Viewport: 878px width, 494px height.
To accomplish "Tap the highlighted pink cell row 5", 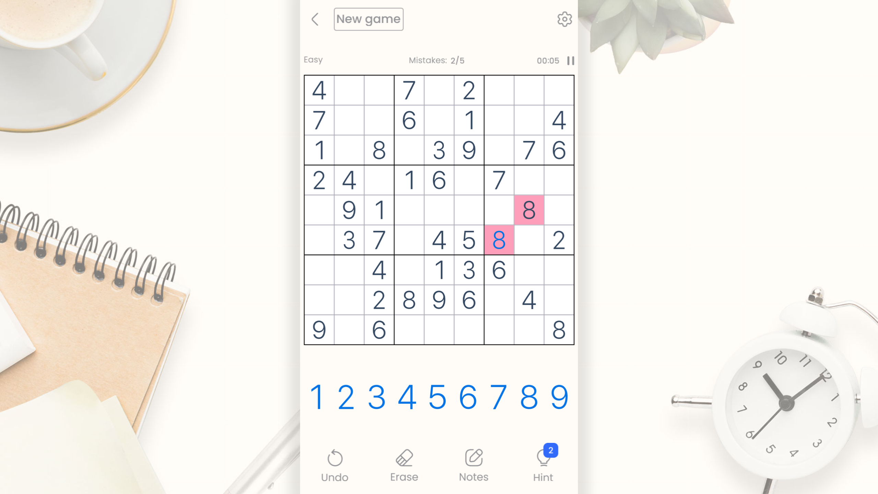I will pos(529,210).
